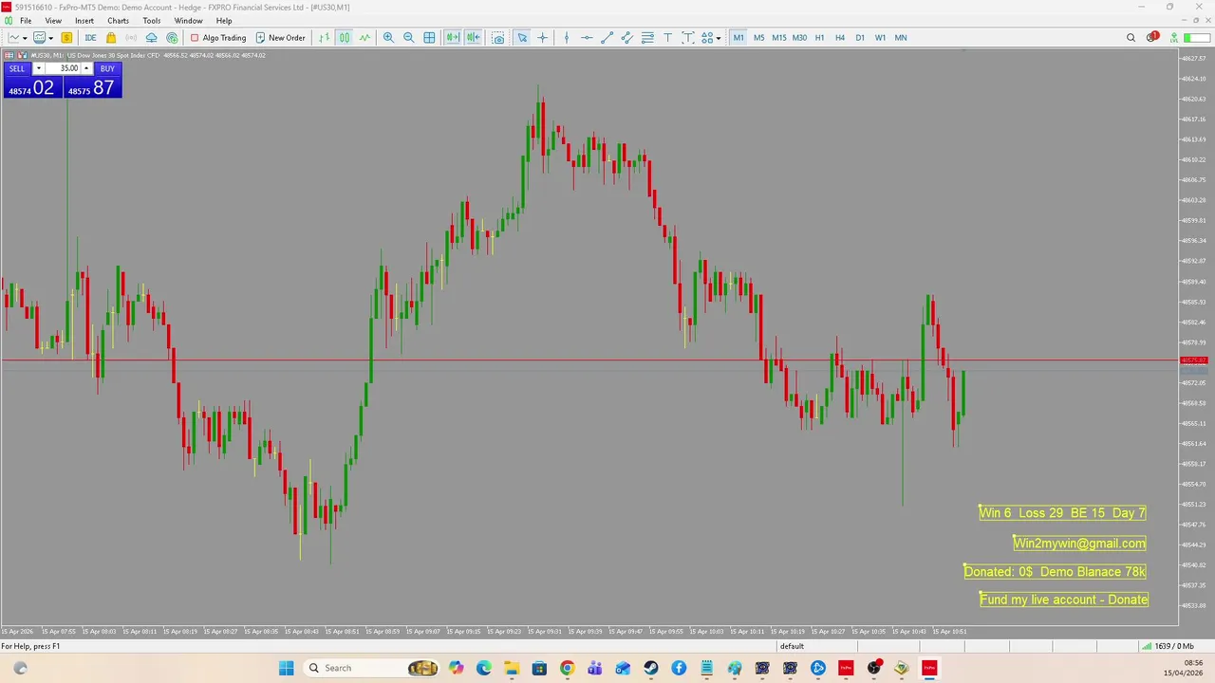Click the green globe icon in toolbar

click(172, 38)
